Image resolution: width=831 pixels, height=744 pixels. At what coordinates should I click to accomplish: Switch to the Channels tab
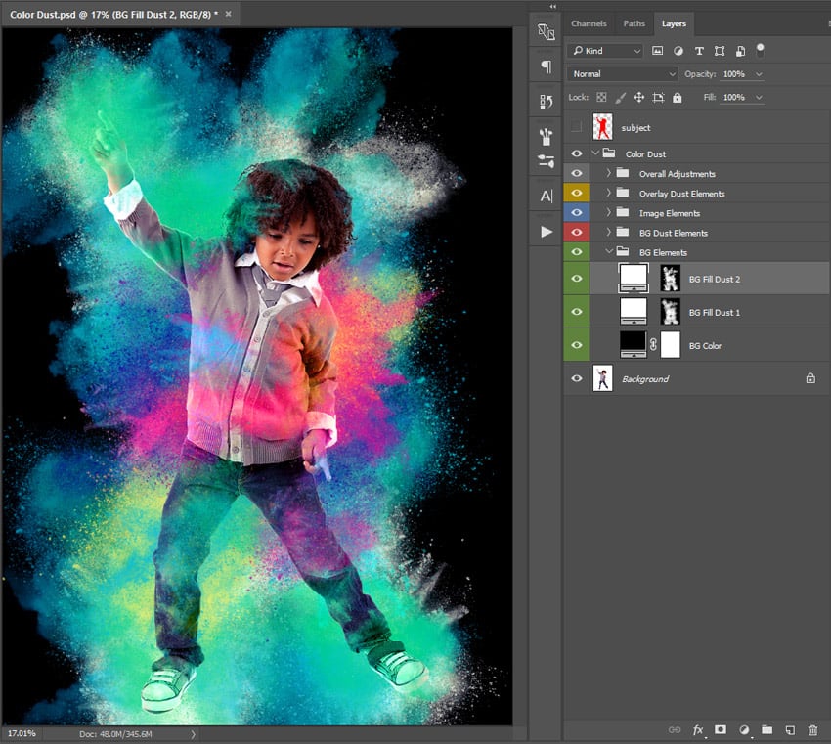pos(589,23)
